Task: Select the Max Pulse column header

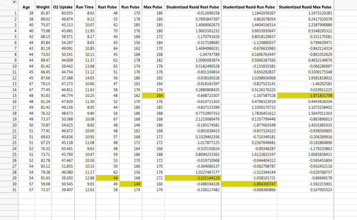Action: click(x=153, y=7)
